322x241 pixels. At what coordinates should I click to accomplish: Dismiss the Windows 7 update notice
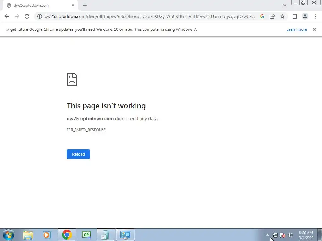click(314, 29)
